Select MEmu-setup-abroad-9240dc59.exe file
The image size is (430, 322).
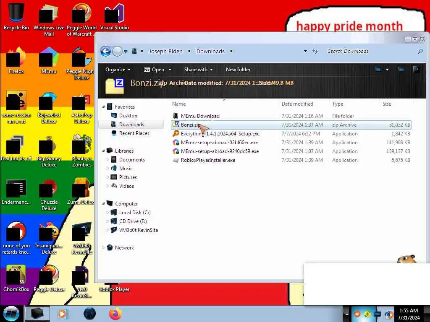[220, 151]
